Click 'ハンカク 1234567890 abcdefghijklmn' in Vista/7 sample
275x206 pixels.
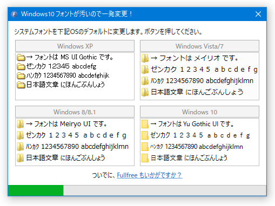pyautogui.click(x=202, y=81)
